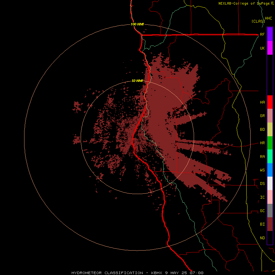The height and width of the screenshot is (275, 275).
Task: Click the IC light pink legend swatch
Action: 270,197
